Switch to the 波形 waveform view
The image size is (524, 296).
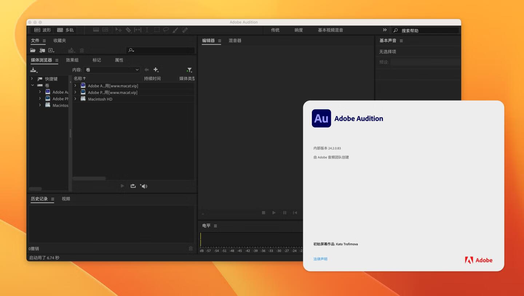tap(42, 30)
